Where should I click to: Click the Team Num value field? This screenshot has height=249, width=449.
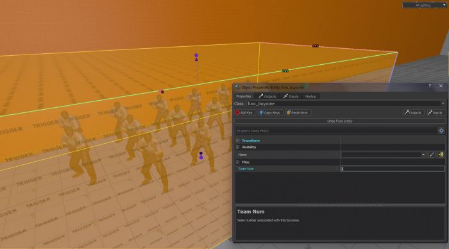(x=393, y=169)
